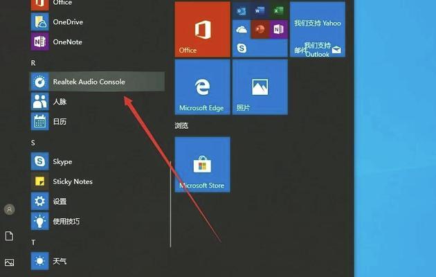Screen dimensions: 436x277
Task: Open the 照片 photos tile
Action: click(260, 87)
